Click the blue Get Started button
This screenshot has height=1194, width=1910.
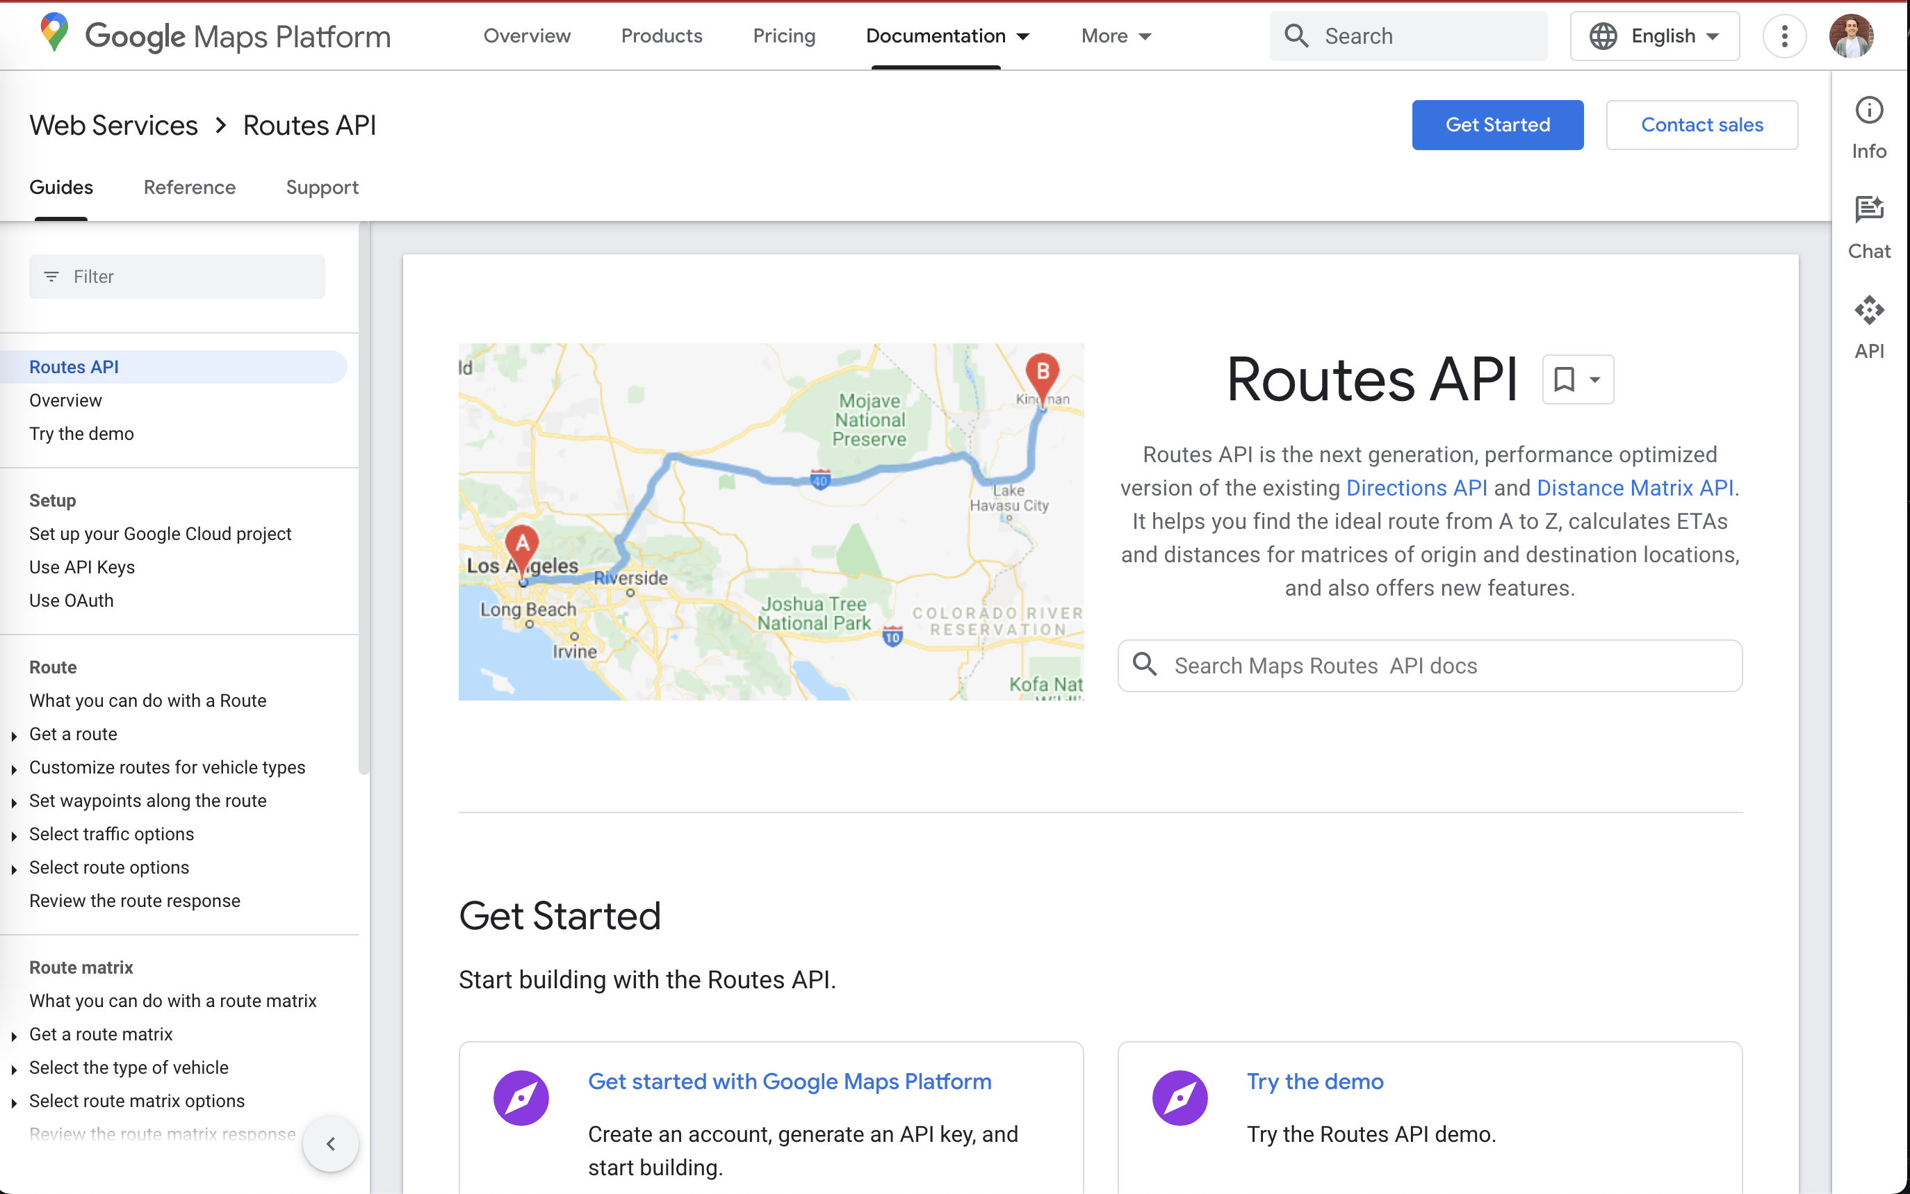[1497, 125]
